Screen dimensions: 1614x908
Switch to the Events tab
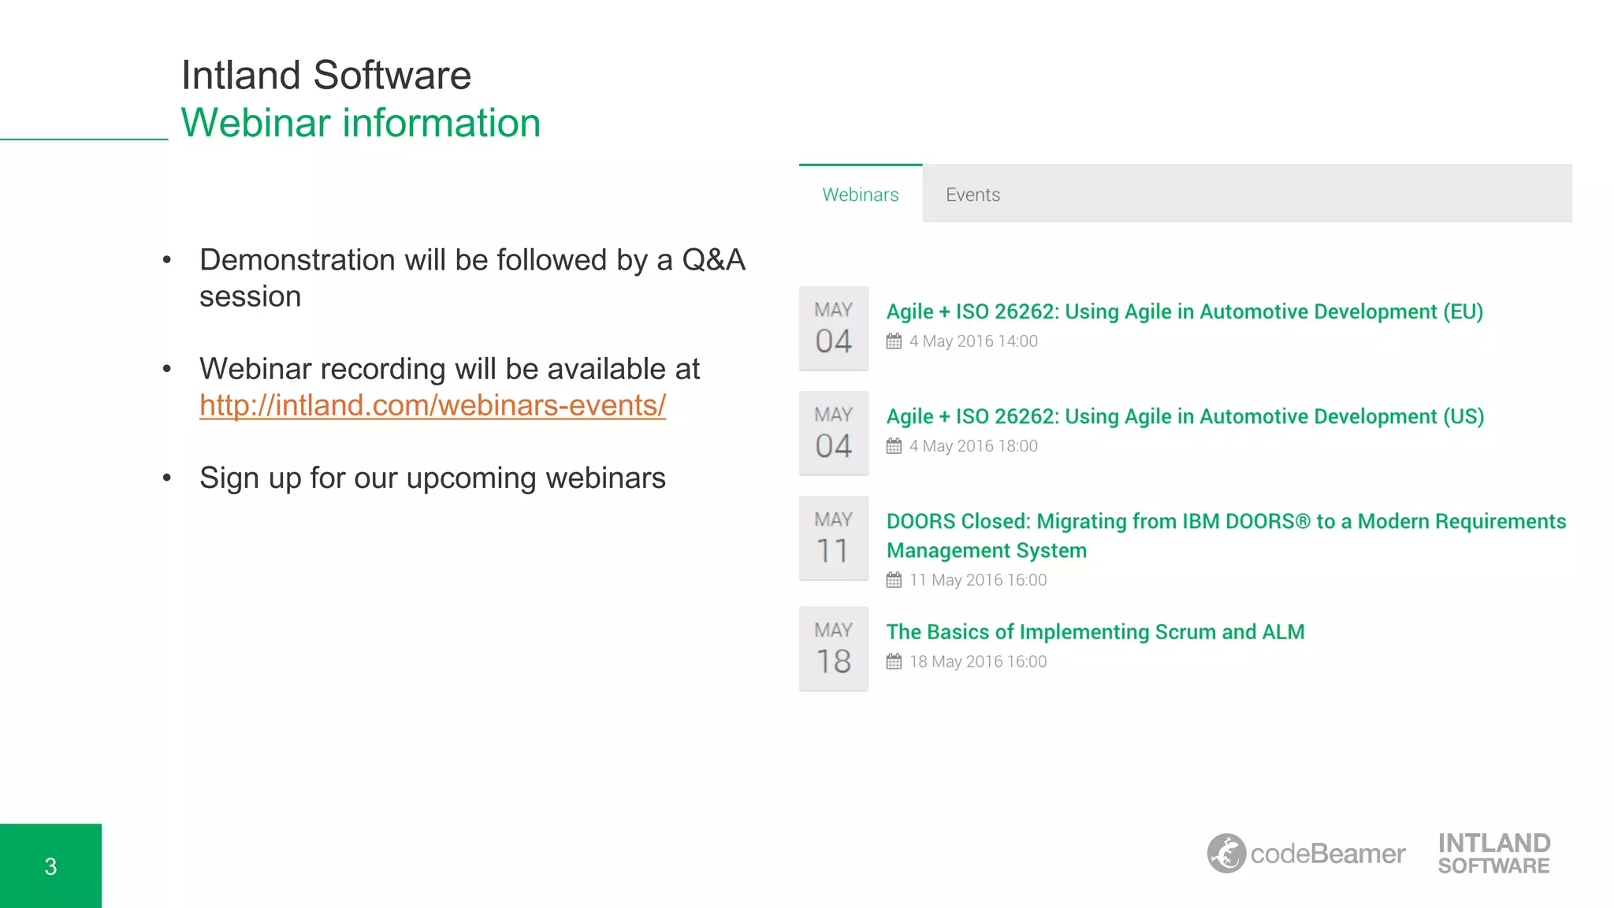(x=972, y=195)
